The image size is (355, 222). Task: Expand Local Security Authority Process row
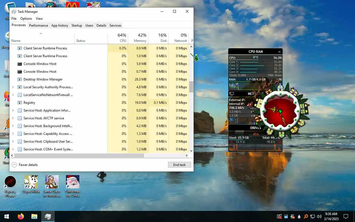click(13, 87)
